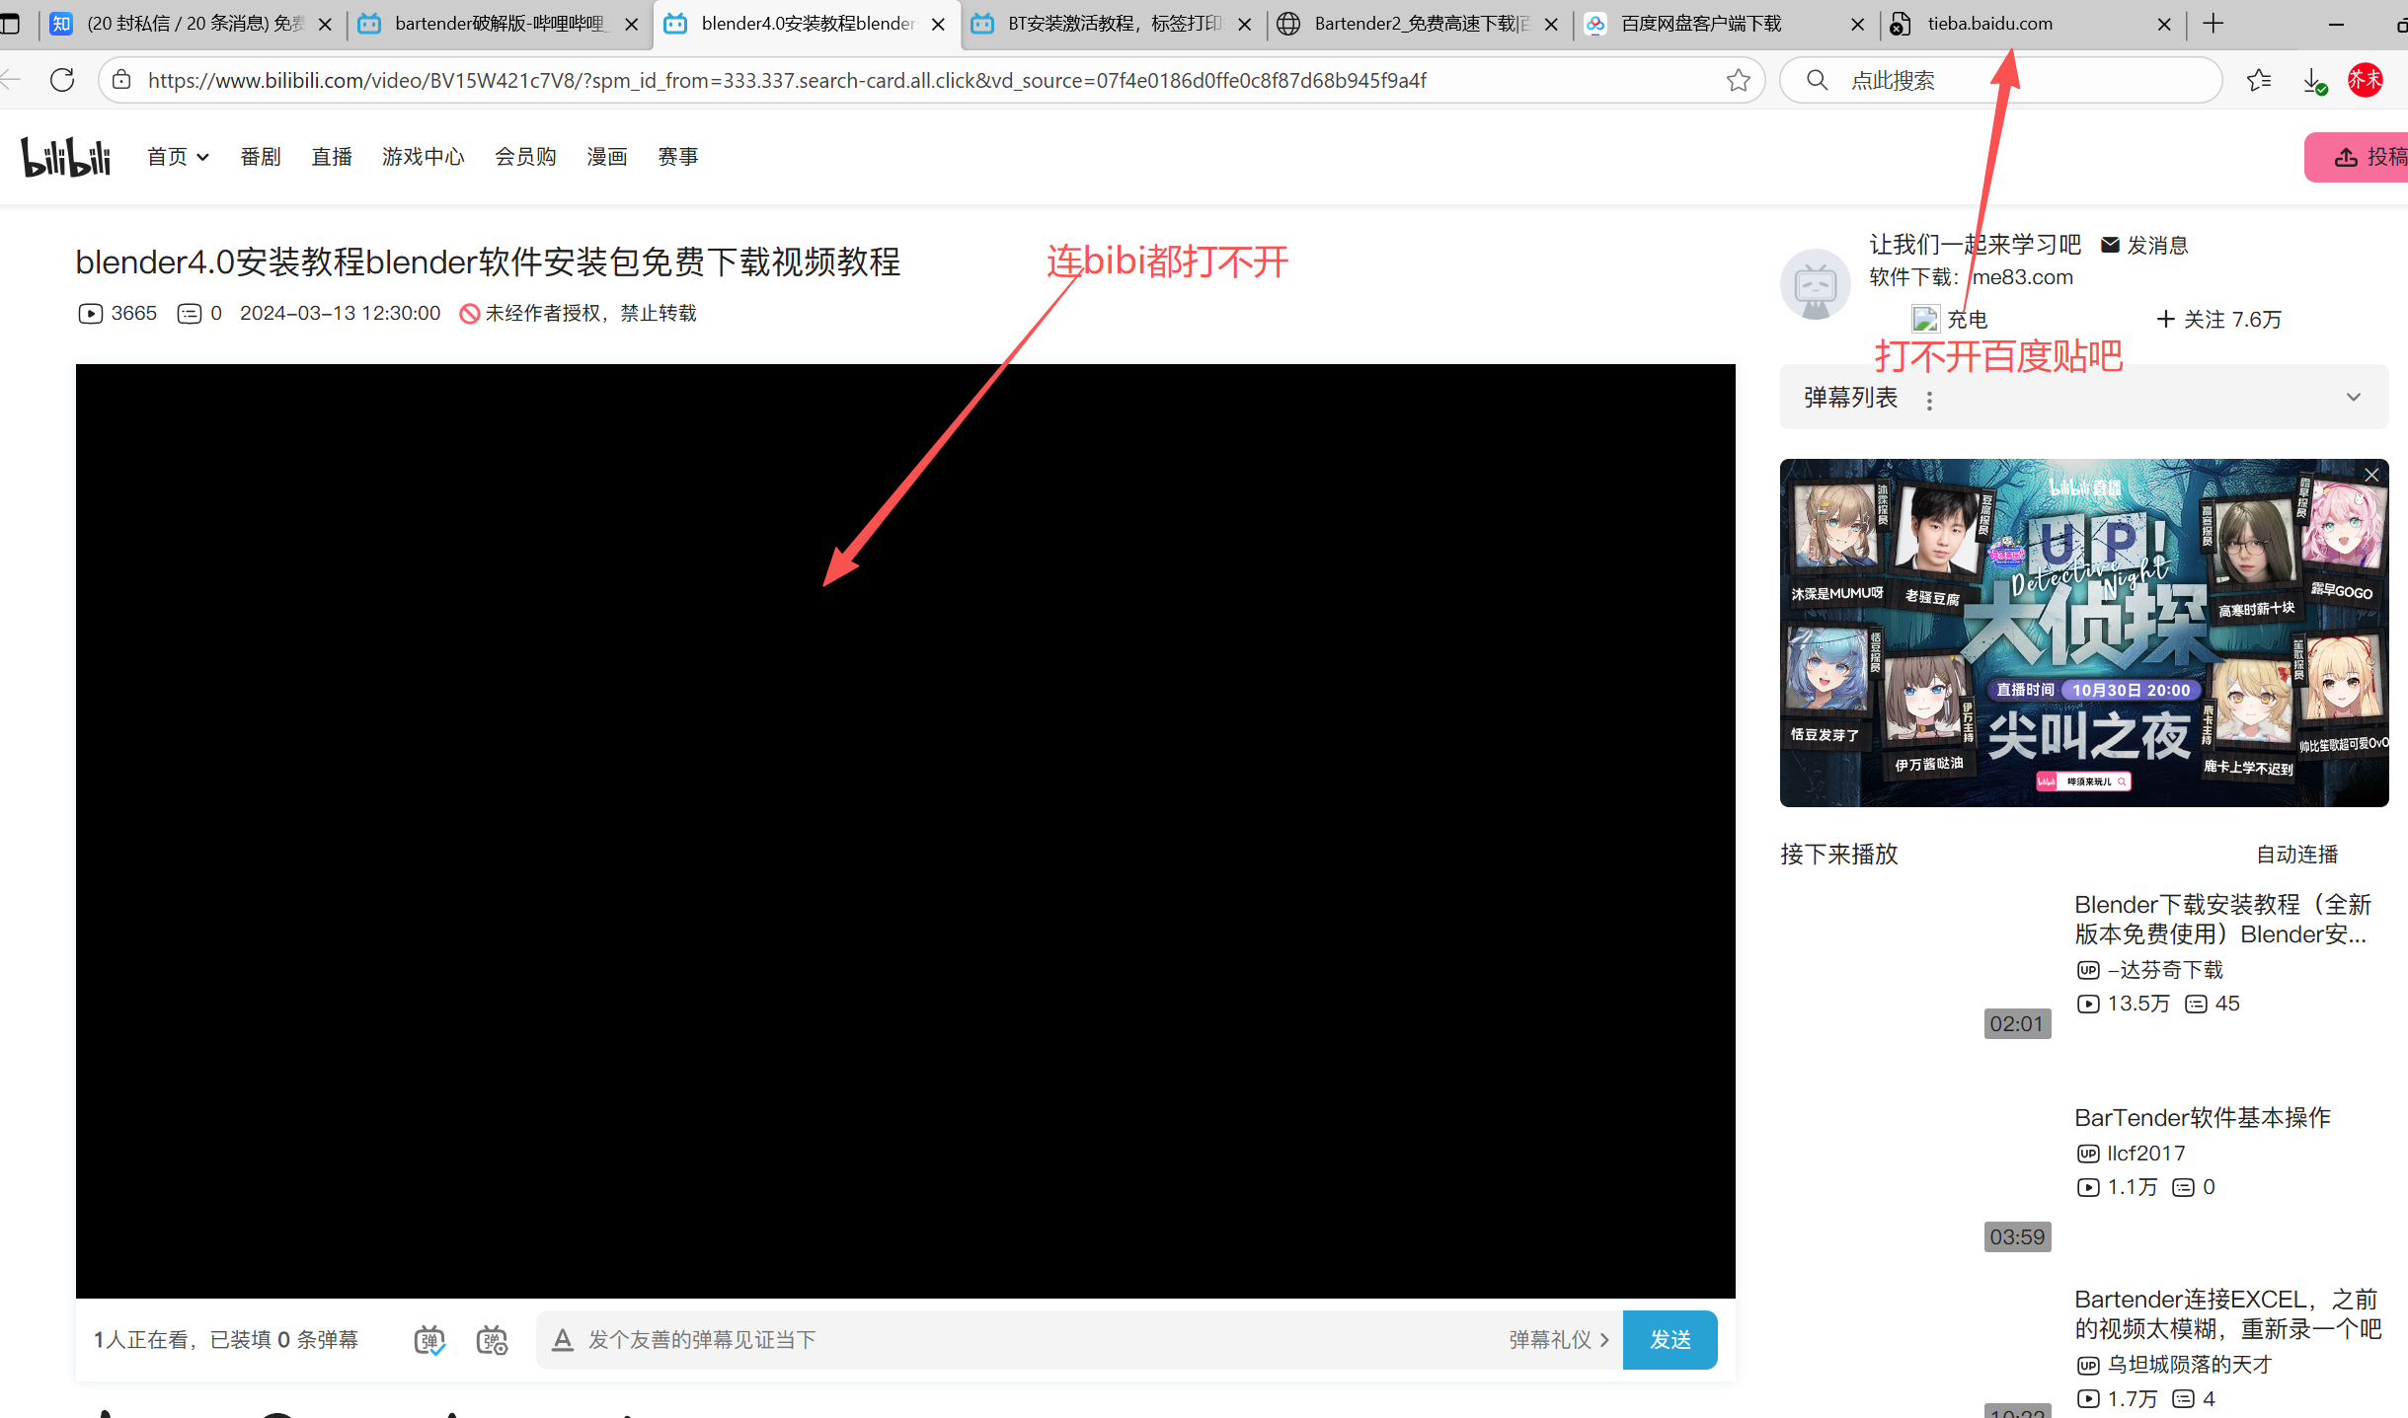Screen dimensions: 2408x1418
Task: Close the 百度网盘客户端下载 tab
Action: [x=1857, y=25]
